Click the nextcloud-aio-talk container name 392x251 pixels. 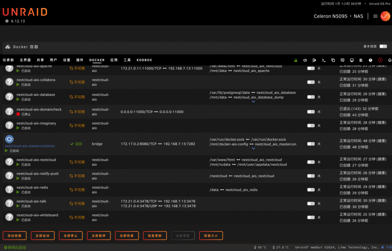pyautogui.click(x=31, y=201)
